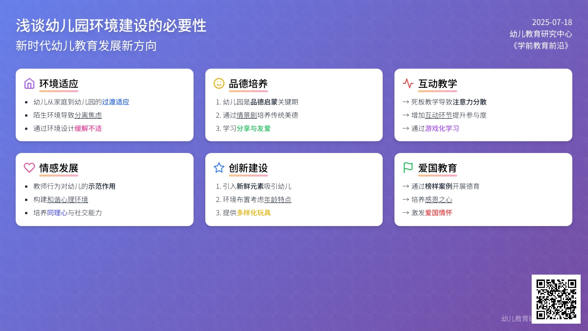Click 幼儿教育研究中心 in the header
The width and height of the screenshot is (588, 331).
pos(541,34)
